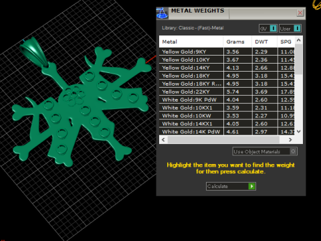Image resolution: width=321 pixels, height=241 pixels.
Task: Enable Use Object Materials option
Action: 265,151
